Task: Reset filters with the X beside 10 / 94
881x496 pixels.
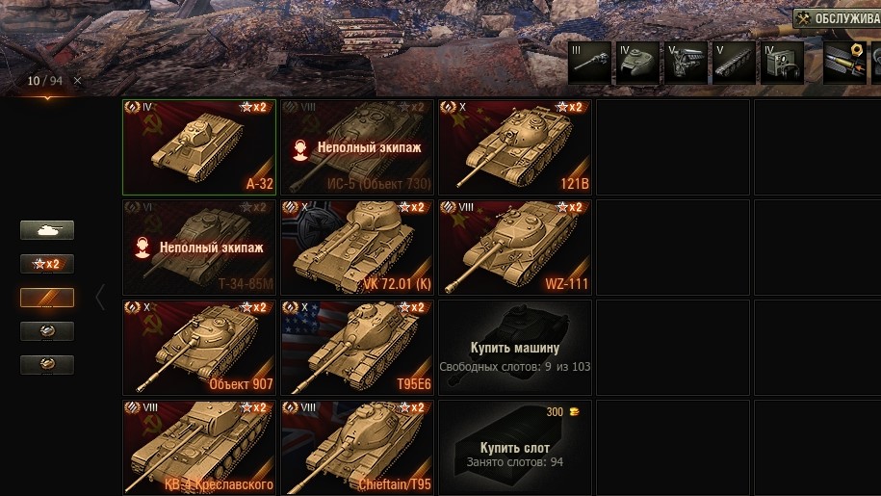Action: (78, 80)
